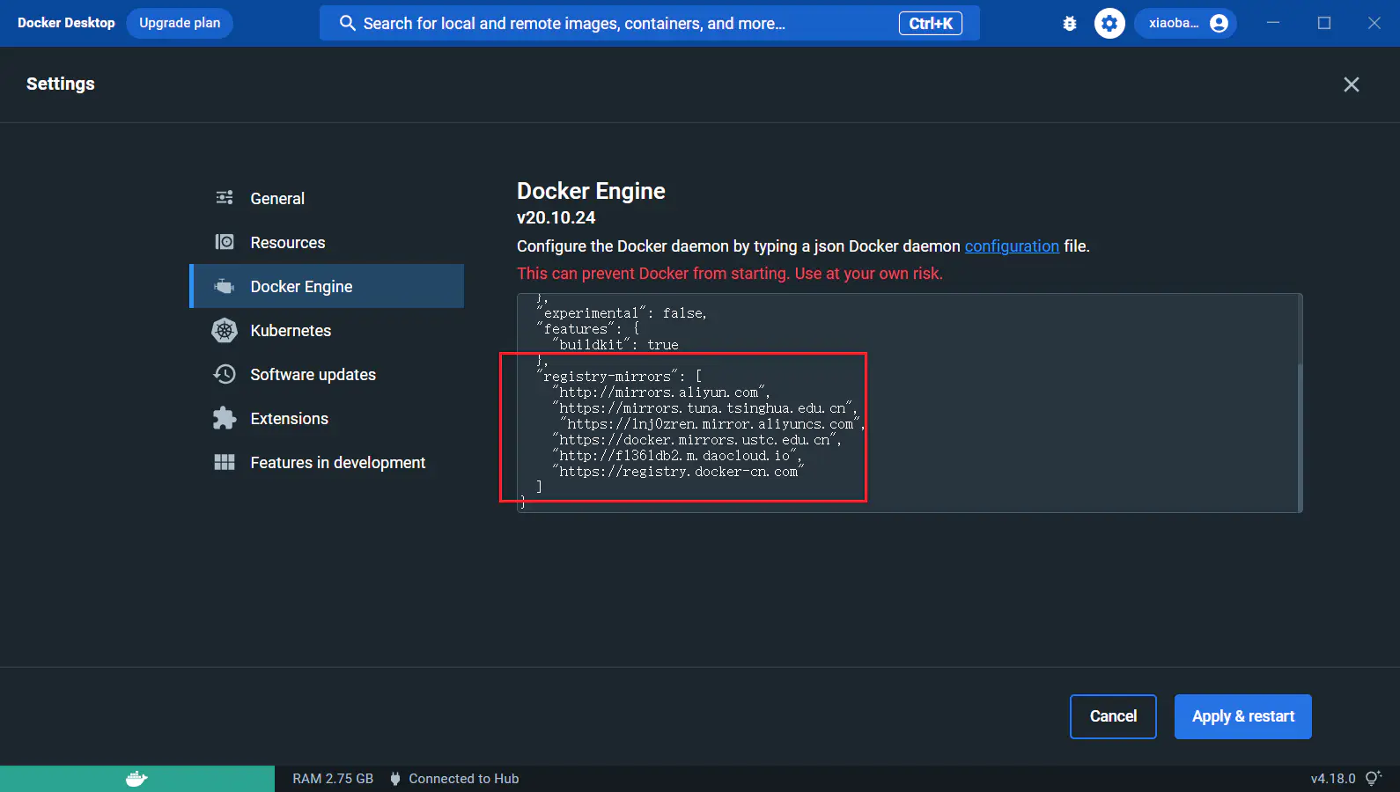This screenshot has width=1400, height=792.
Task: Click the Upgrade plan button
Action: pyautogui.click(x=180, y=23)
